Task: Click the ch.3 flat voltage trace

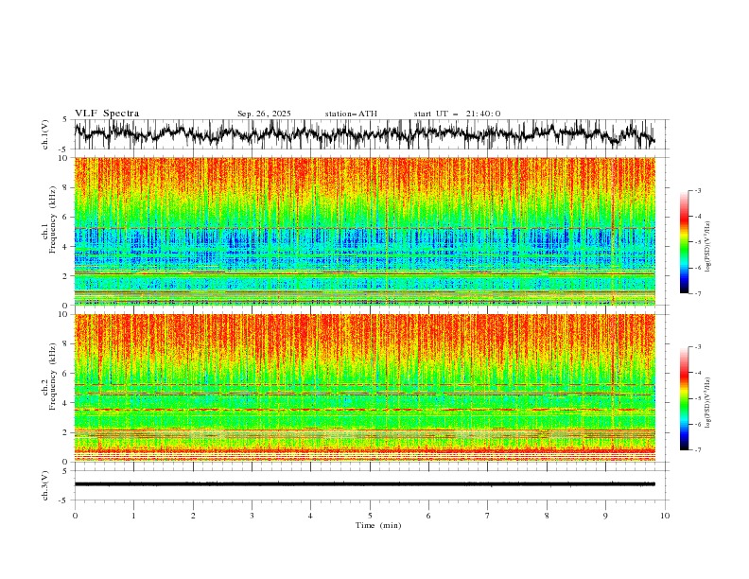Action: click(x=365, y=484)
